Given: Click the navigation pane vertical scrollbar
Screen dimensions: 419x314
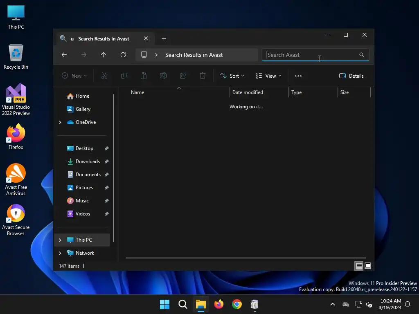Looking at the screenshot, I should [114, 168].
